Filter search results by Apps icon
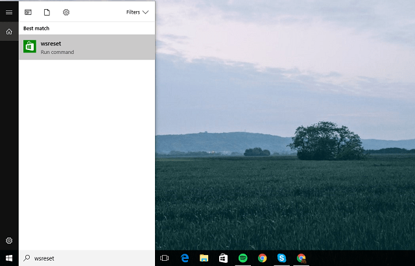 pos(28,12)
